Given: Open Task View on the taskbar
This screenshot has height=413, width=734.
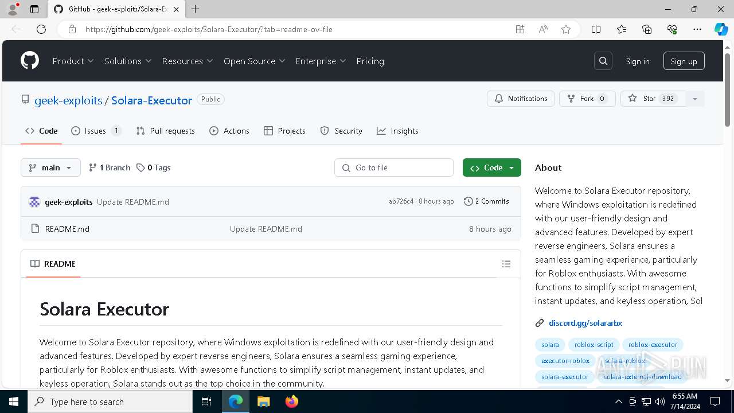Looking at the screenshot, I should [206, 402].
